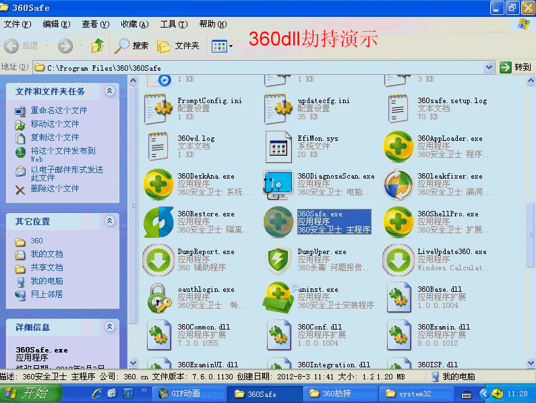The height and width of the screenshot is (403, 536).
Task: Go to 网上邻居 in other places
Action: point(47,294)
